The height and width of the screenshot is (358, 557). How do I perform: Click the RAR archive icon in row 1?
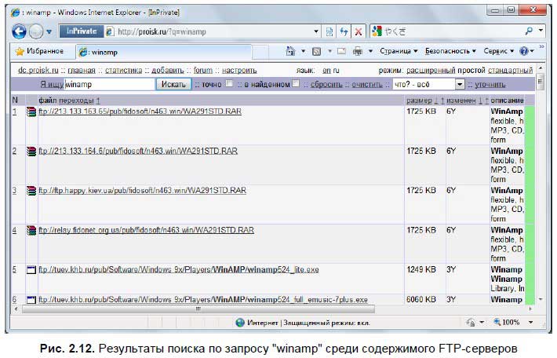tap(31, 112)
